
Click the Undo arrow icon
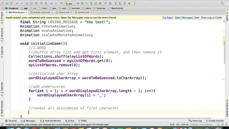[x=17, y=3]
